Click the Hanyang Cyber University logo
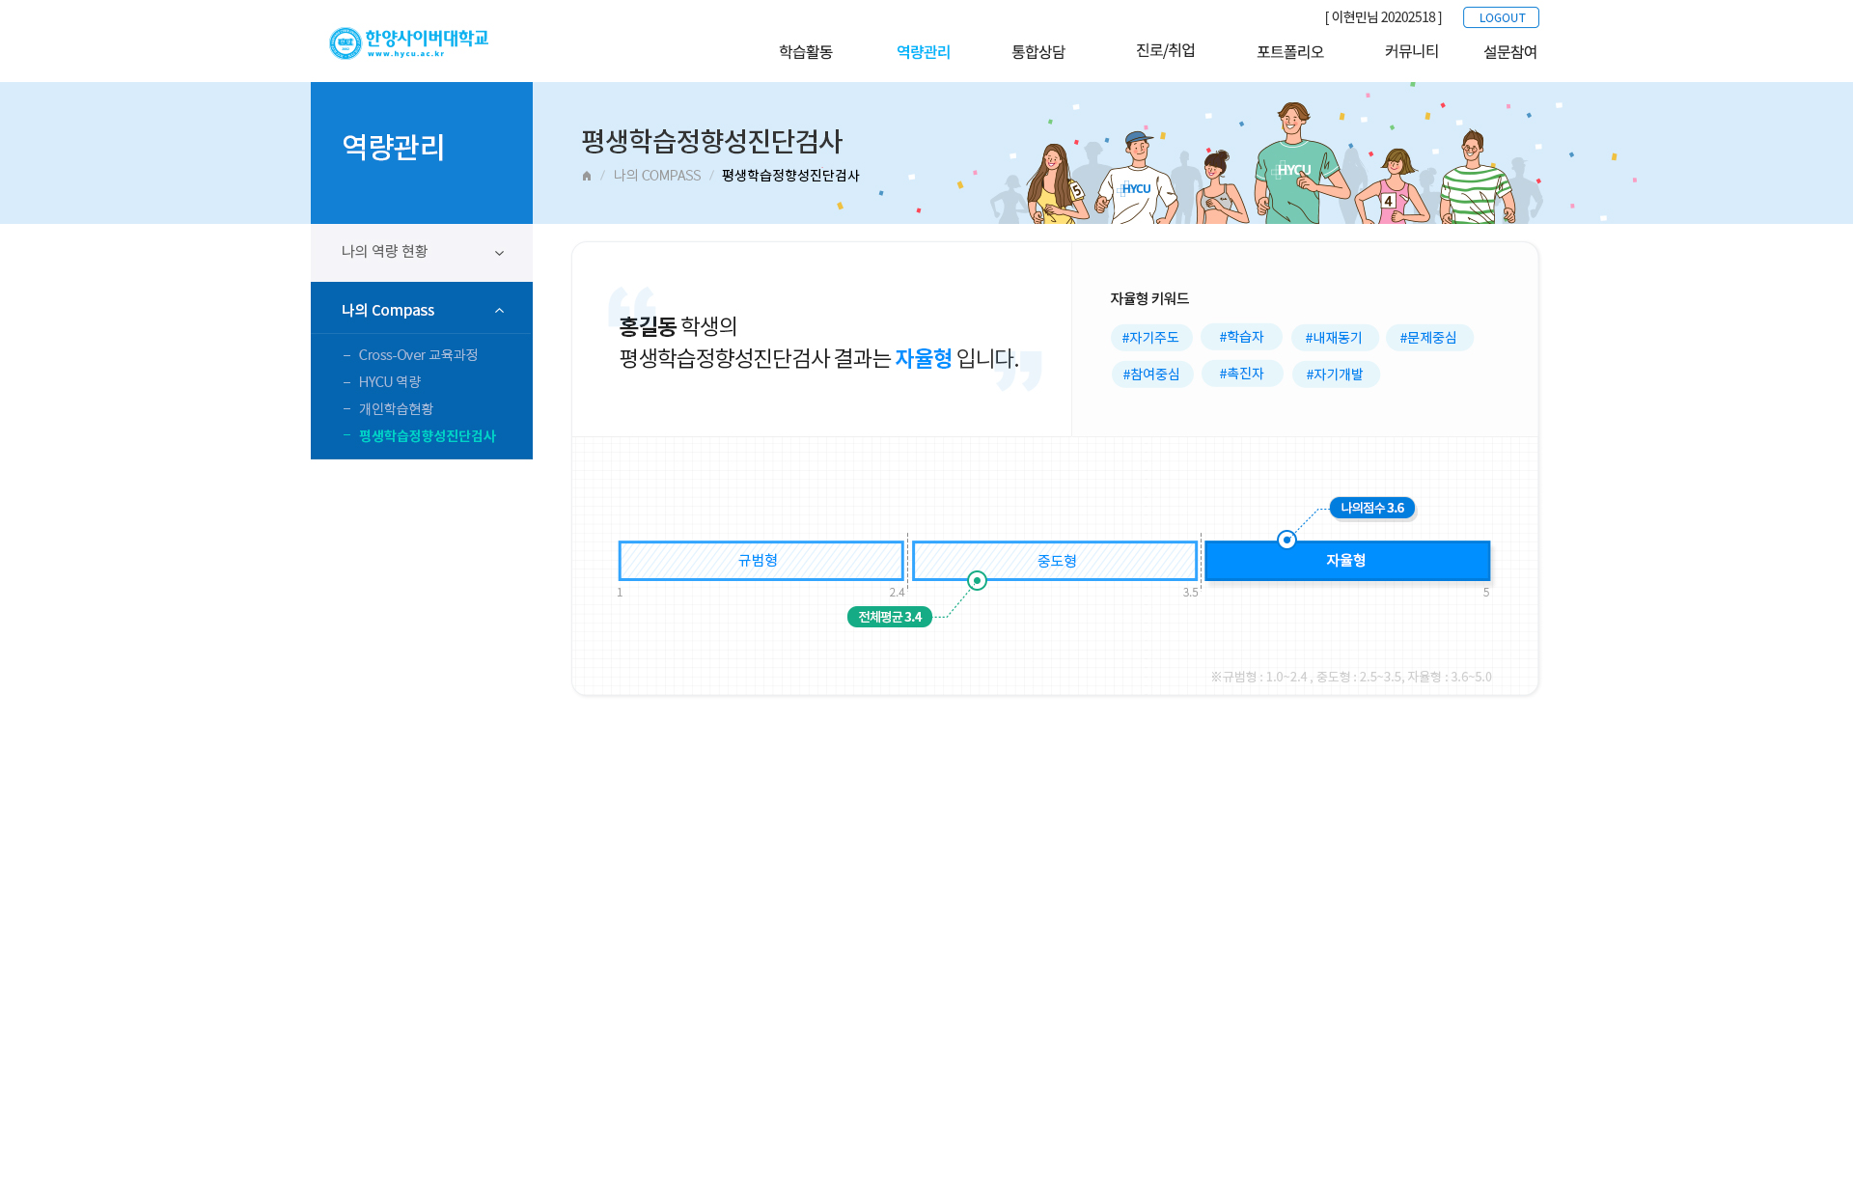Viewport: 1853px width, 1193px height. (407, 41)
